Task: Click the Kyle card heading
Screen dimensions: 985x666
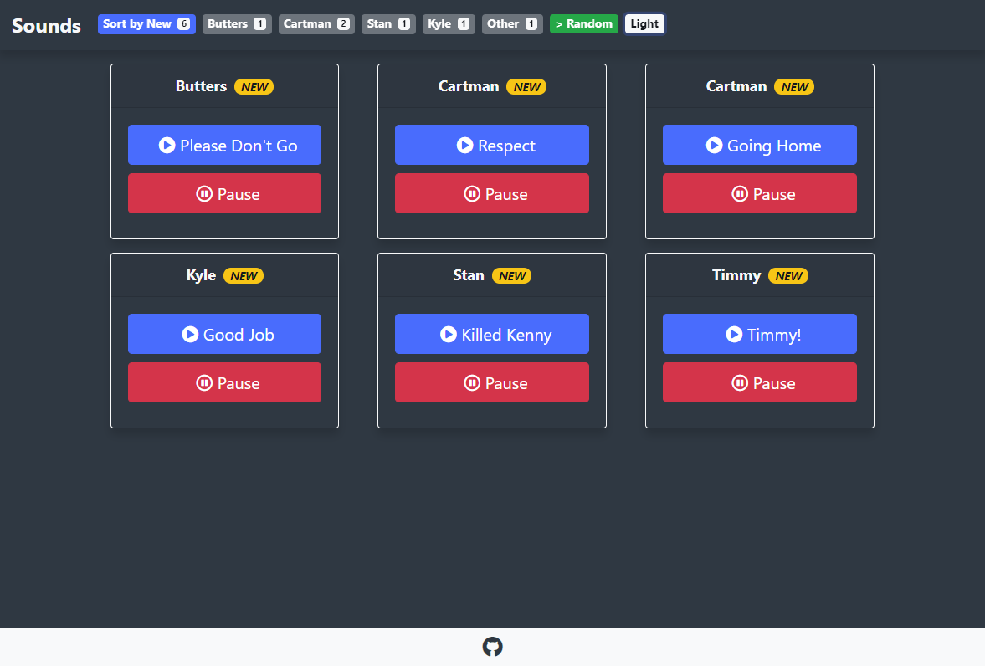Action: (x=201, y=275)
